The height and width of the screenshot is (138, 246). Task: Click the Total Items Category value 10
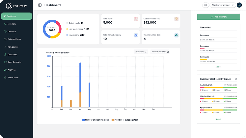point(105,39)
